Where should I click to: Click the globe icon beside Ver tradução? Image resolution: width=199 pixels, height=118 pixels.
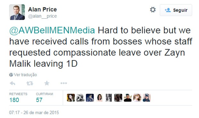(11, 75)
